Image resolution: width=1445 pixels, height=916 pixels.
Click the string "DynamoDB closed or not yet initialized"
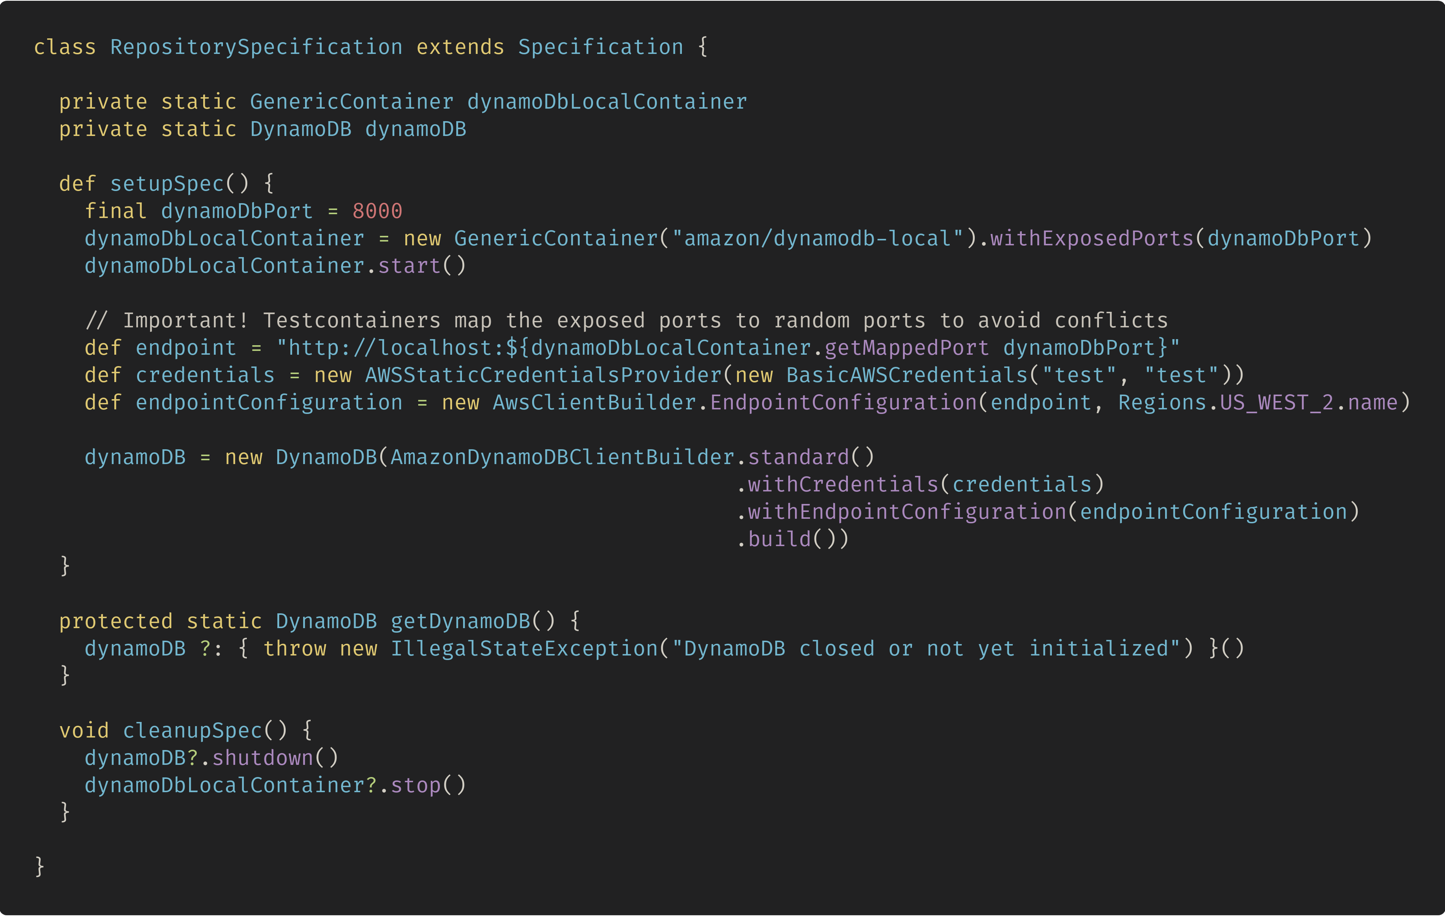[x=926, y=649]
